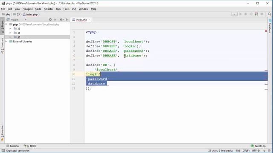Image resolution: width=273 pixels, height=153 pixels.
Task: Open the VCS menu
Action: click(74, 9)
